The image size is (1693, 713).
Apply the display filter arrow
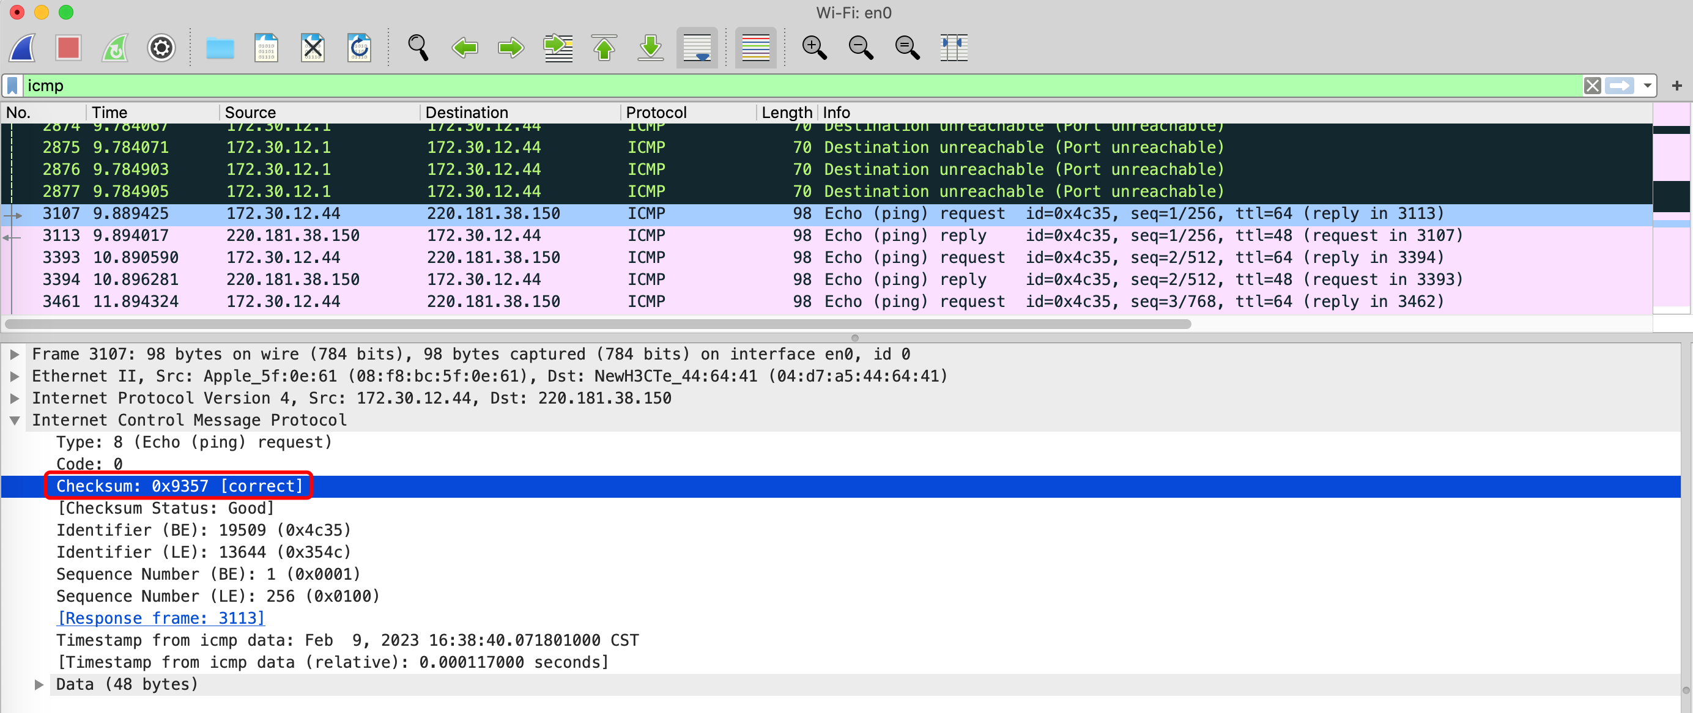(x=1620, y=86)
